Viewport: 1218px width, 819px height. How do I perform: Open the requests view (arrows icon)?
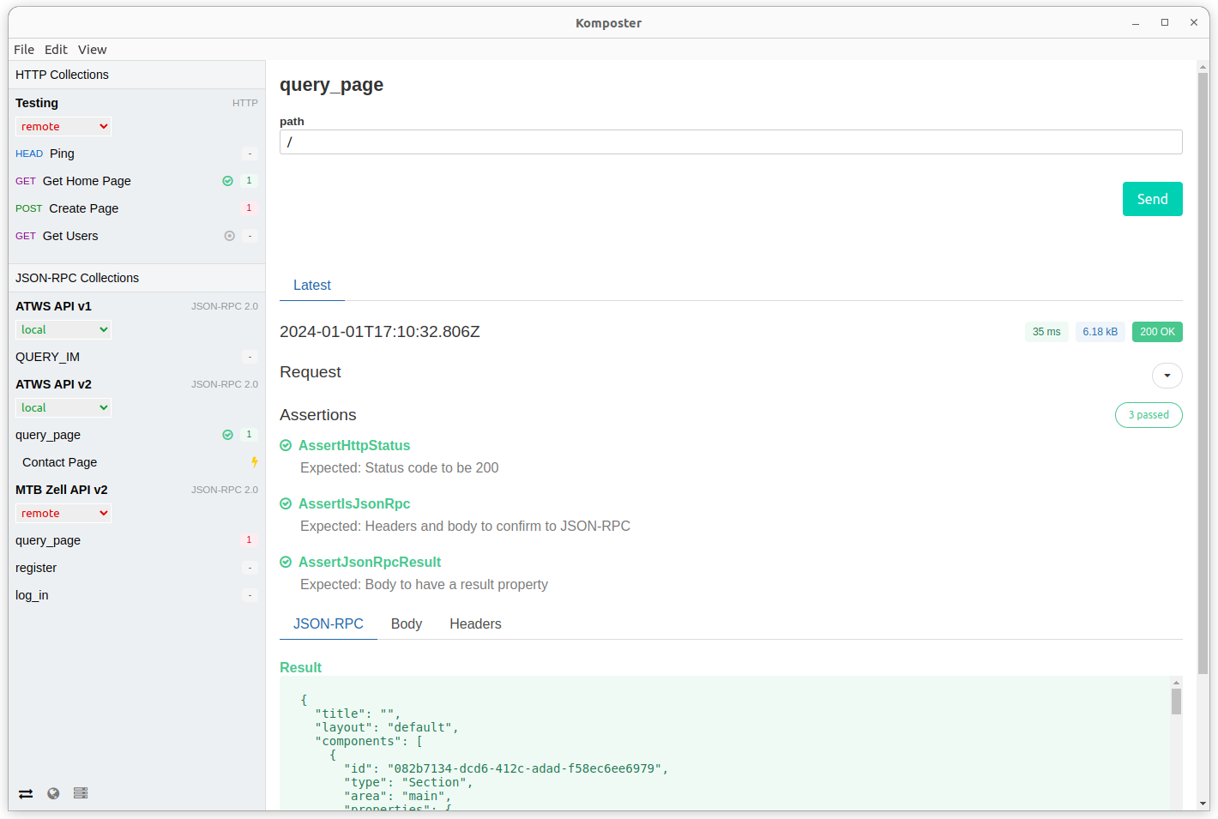[x=26, y=793]
